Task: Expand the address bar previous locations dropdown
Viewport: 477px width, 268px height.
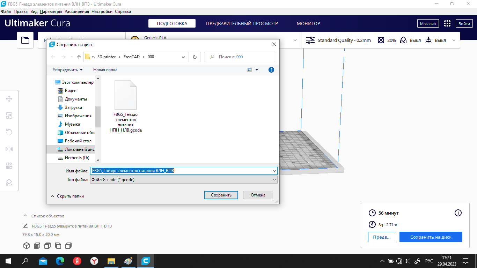Action: (184, 57)
